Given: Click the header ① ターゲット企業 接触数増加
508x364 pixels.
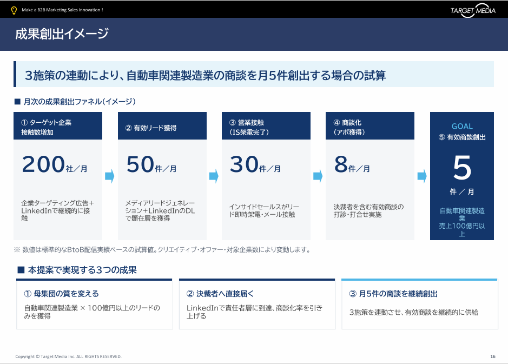Looking at the screenshot, I should click(x=58, y=126).
